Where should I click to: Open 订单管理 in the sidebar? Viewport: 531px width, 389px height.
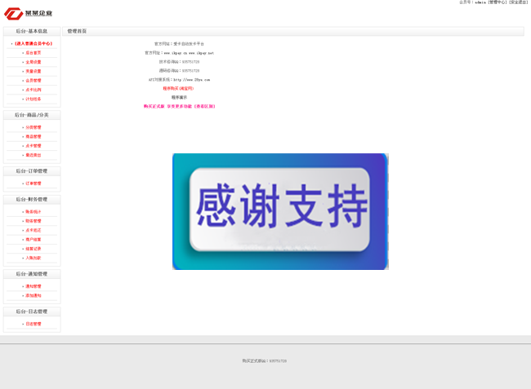point(33,183)
